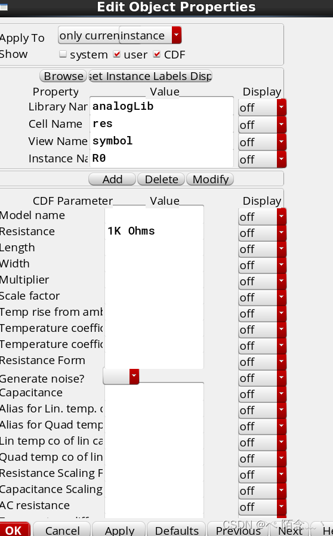This screenshot has width=333, height=536.
Task: Open Display dropdown for Scale factor
Action: pos(262,297)
